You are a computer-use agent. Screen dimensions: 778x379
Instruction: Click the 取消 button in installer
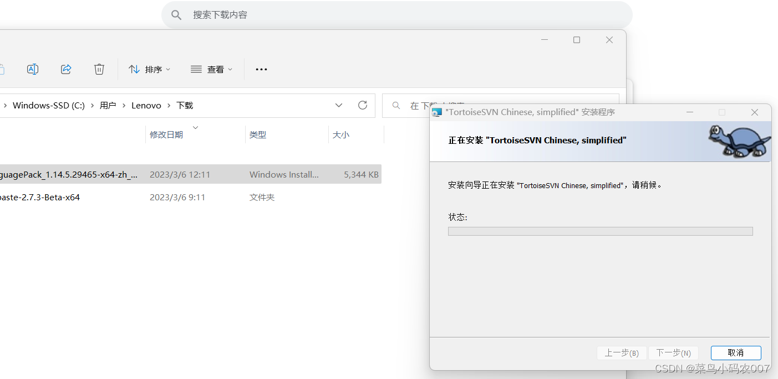point(736,353)
